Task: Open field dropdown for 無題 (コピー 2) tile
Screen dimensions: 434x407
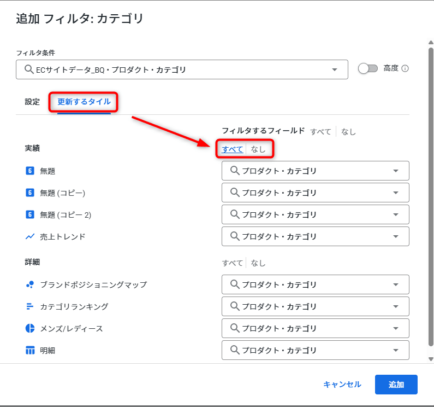Action: pos(315,214)
